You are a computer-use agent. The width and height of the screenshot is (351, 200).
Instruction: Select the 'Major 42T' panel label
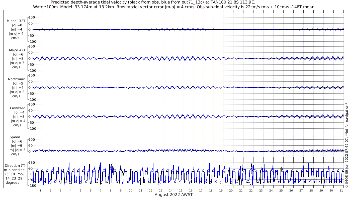[17, 50]
